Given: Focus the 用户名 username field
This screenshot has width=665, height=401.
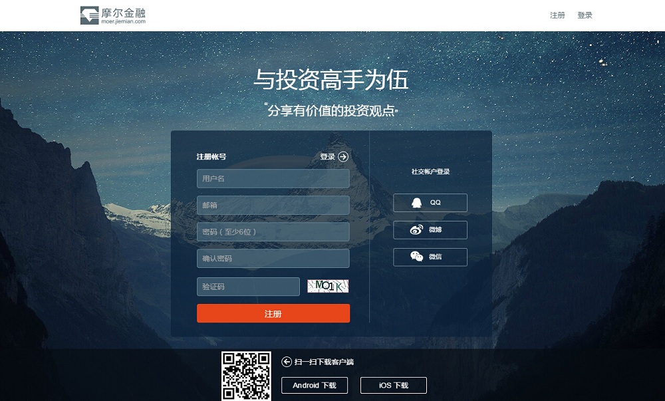Looking at the screenshot, I should tap(273, 178).
